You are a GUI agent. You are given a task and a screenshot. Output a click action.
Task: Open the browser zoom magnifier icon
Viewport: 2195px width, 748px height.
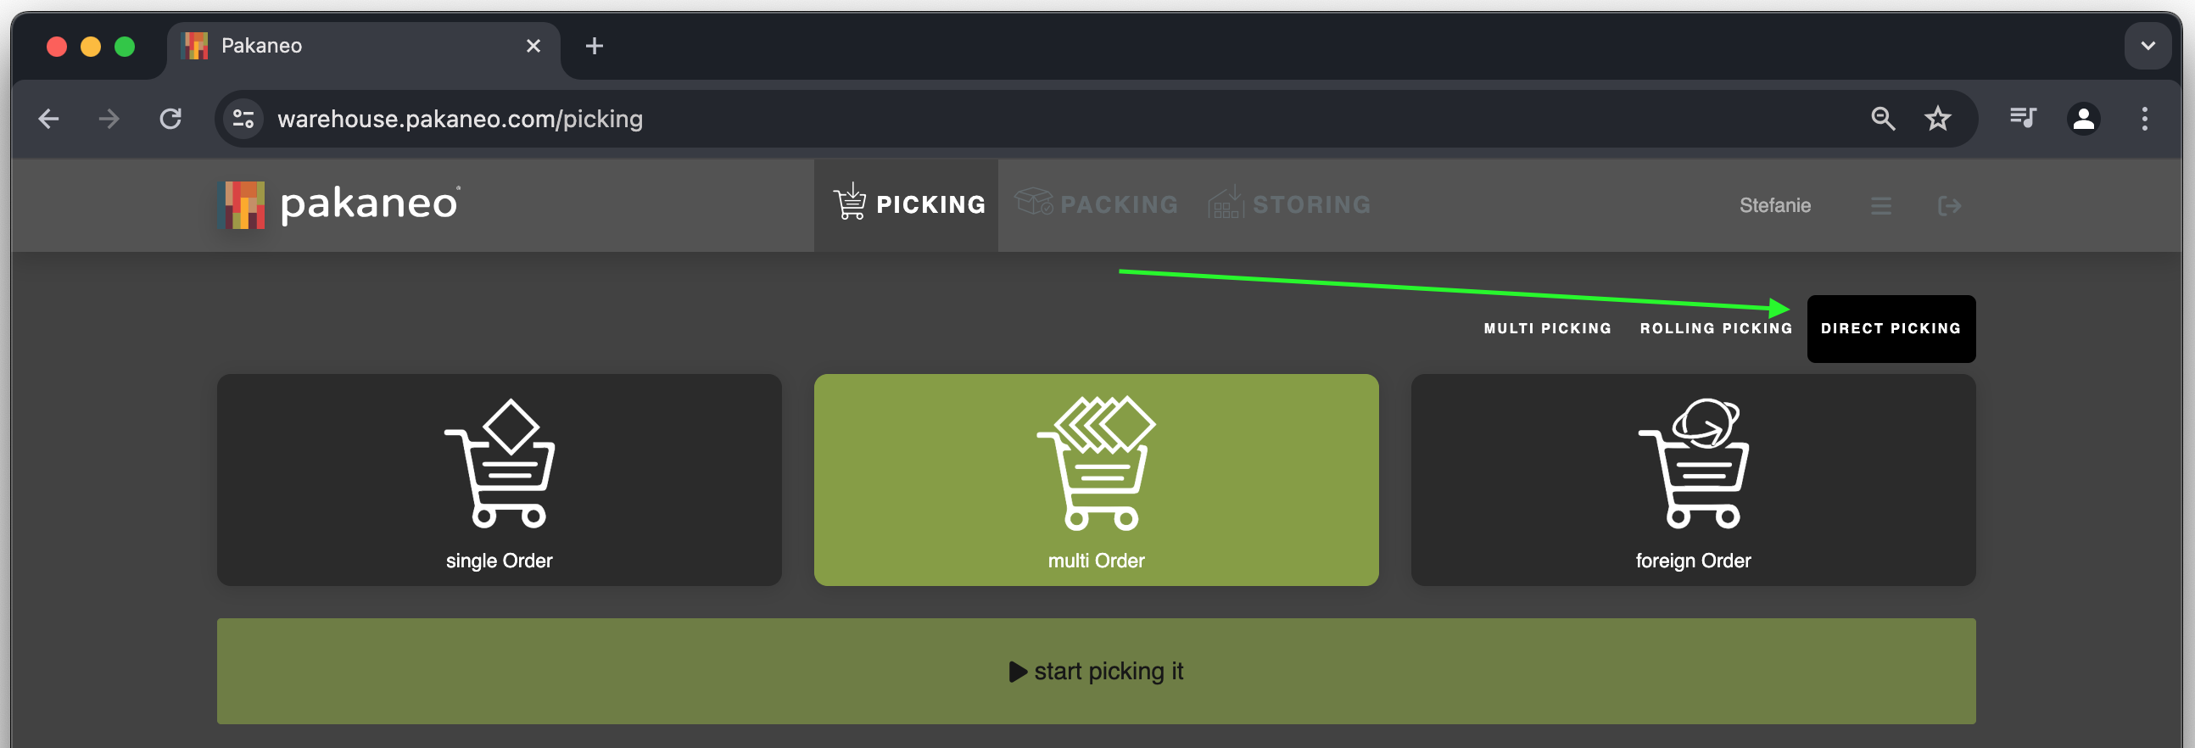(1882, 119)
